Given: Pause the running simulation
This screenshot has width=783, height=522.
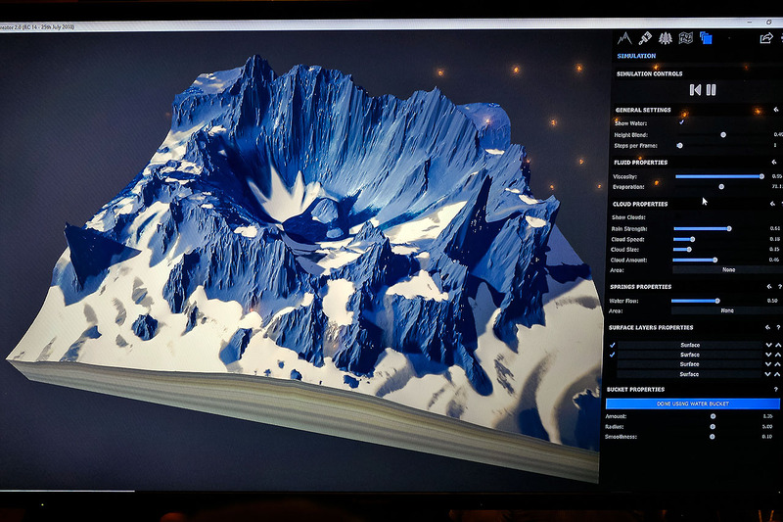Looking at the screenshot, I should 712,90.
